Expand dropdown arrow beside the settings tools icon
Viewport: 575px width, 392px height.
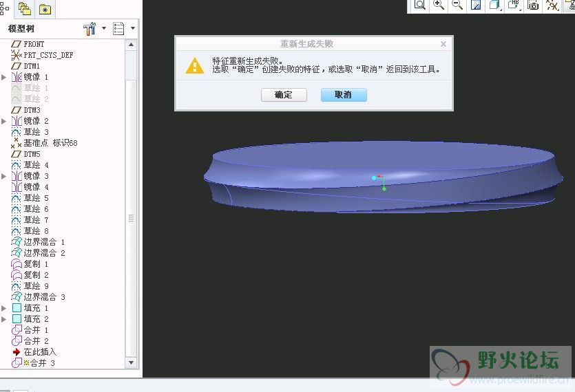pyautogui.click(x=104, y=28)
